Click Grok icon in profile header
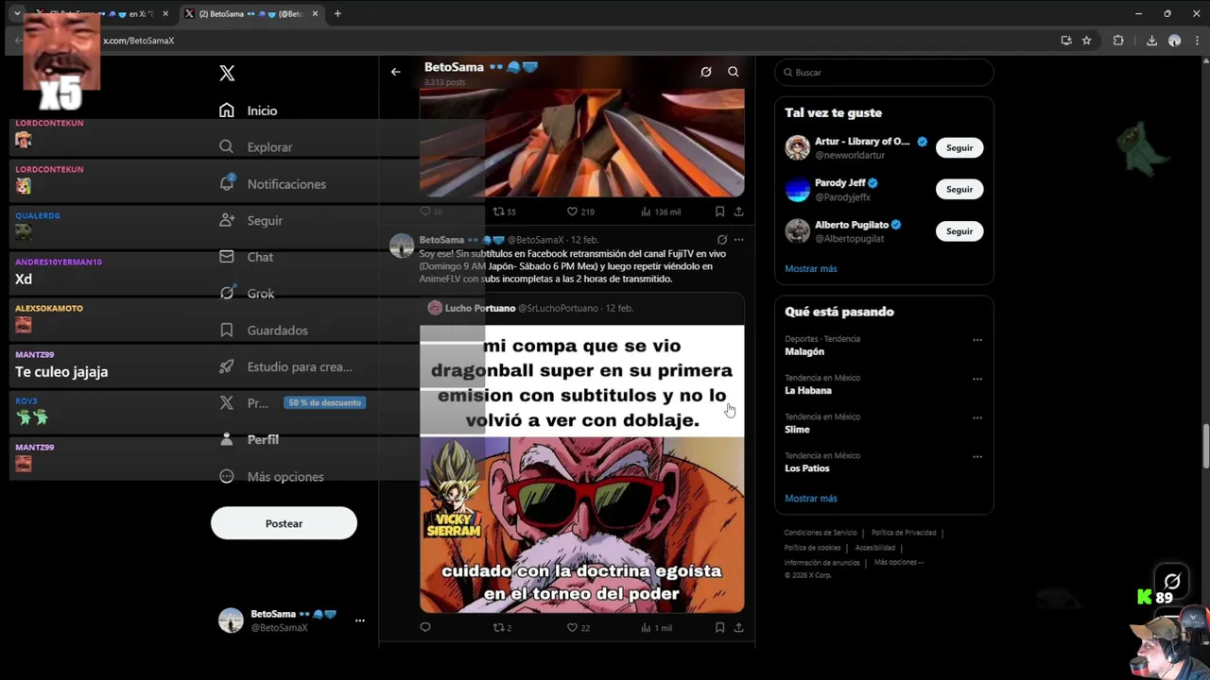1210x680 pixels. [706, 72]
